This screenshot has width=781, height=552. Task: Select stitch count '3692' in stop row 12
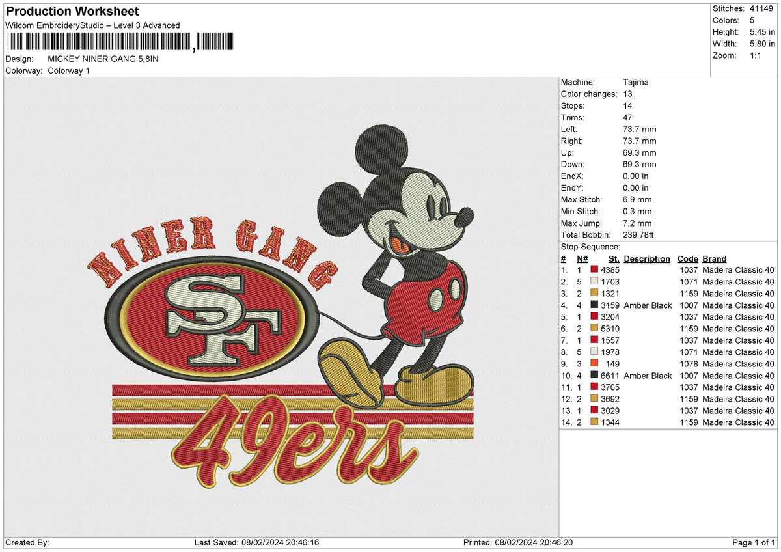pyautogui.click(x=610, y=398)
